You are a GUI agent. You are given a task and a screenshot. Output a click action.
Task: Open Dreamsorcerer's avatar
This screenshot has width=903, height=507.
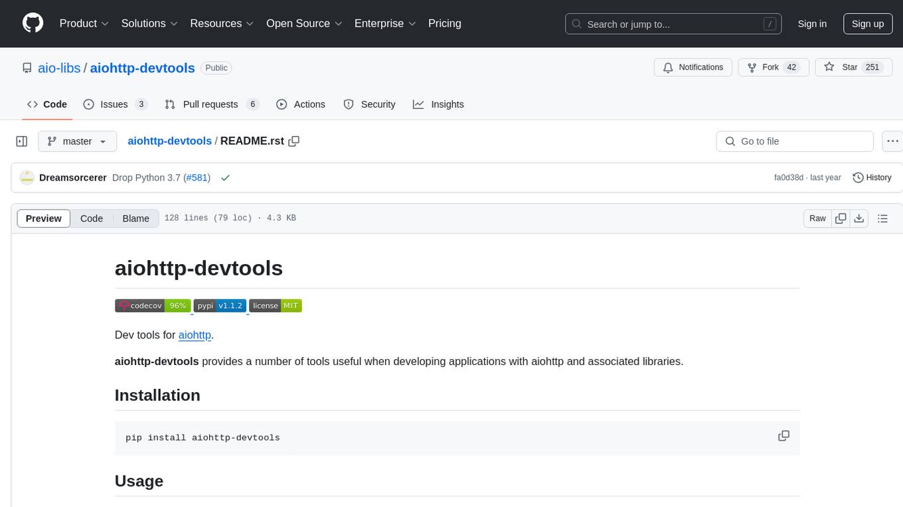coord(27,177)
